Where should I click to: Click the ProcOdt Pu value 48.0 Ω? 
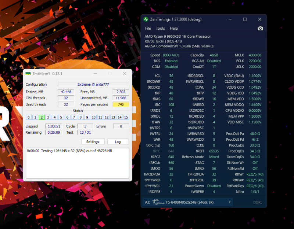[255, 134]
